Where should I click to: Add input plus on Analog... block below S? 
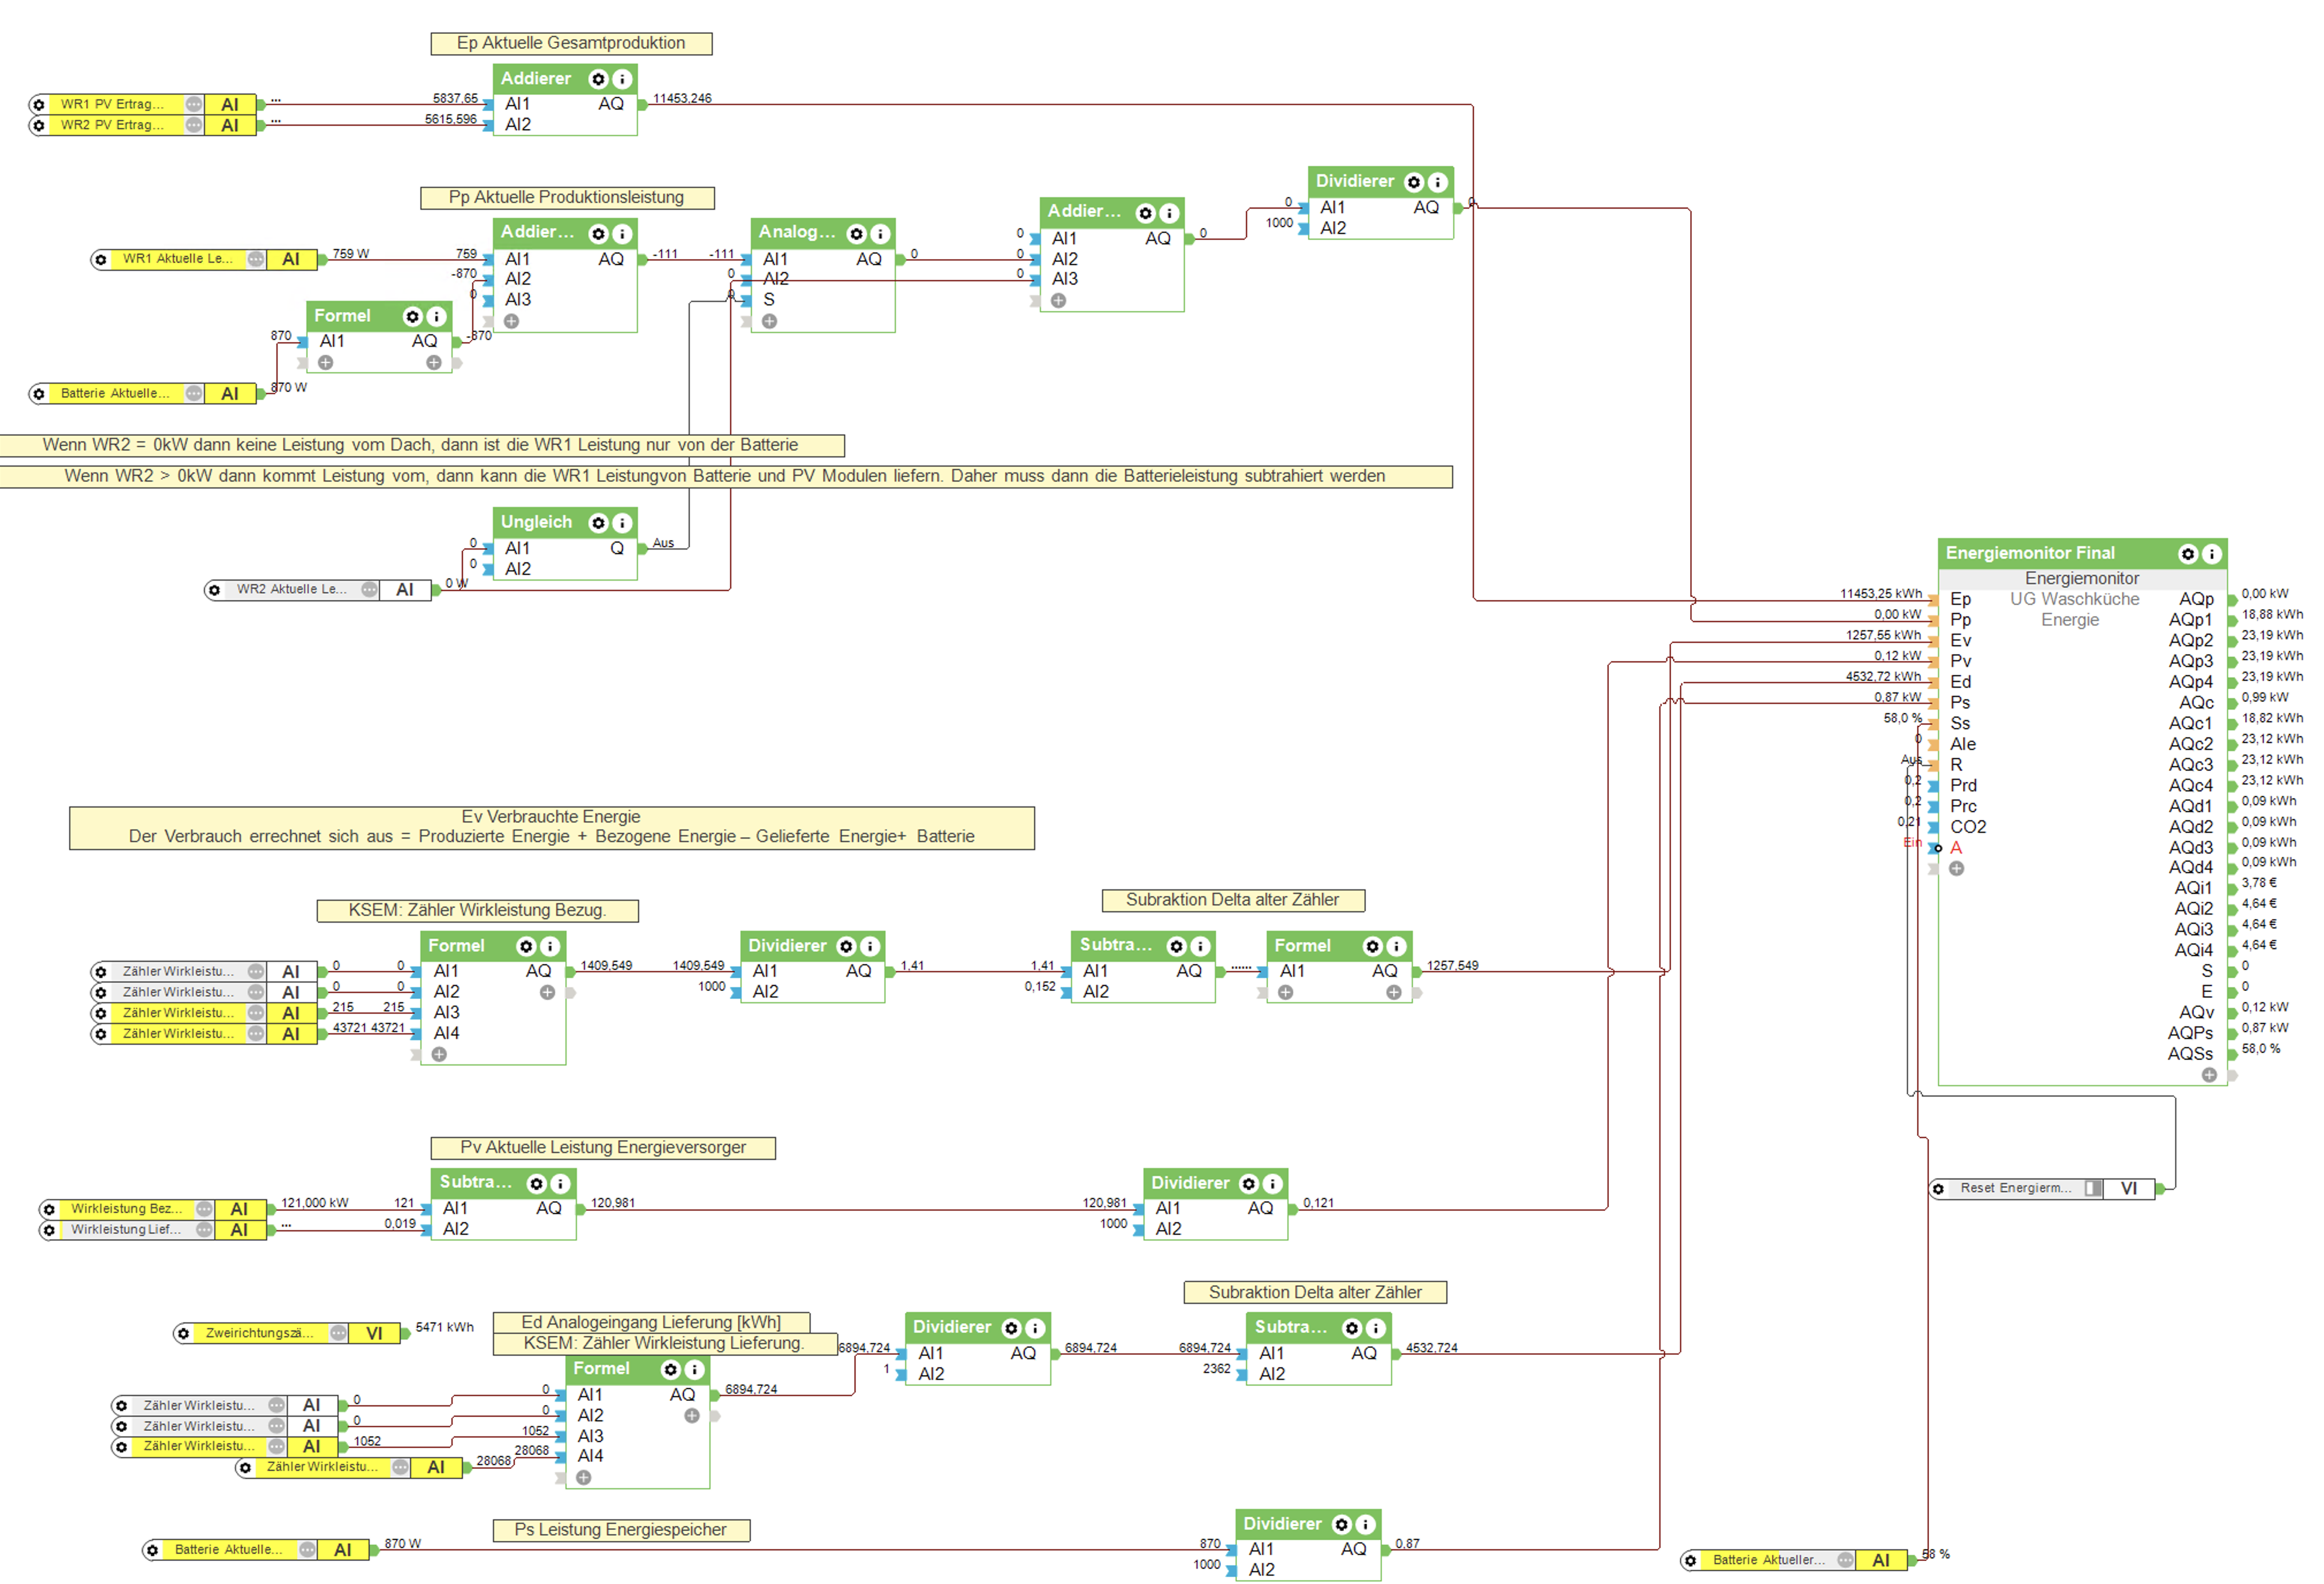769,321
